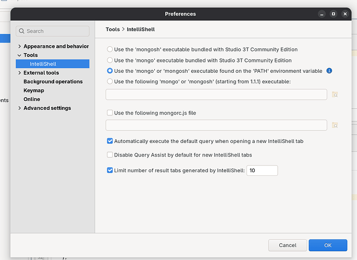The image size is (357, 260).
Task: Expand External tools section
Action: tap(20, 73)
